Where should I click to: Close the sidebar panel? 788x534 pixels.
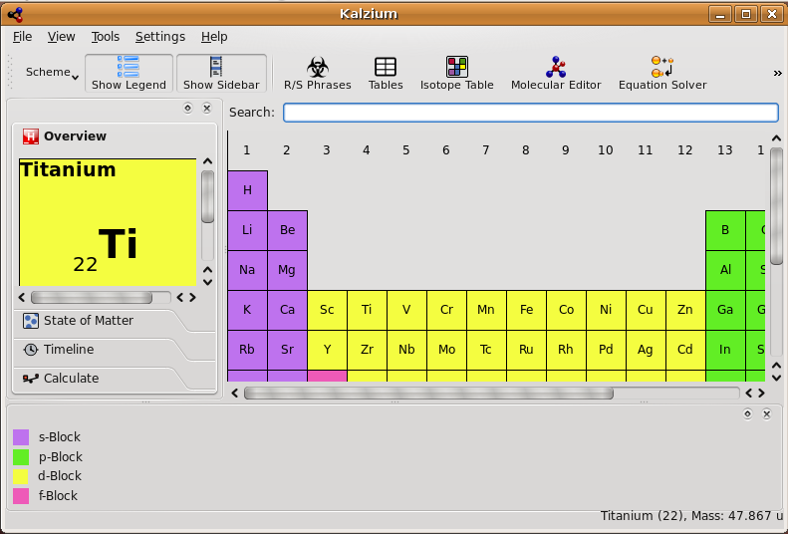pos(206,108)
